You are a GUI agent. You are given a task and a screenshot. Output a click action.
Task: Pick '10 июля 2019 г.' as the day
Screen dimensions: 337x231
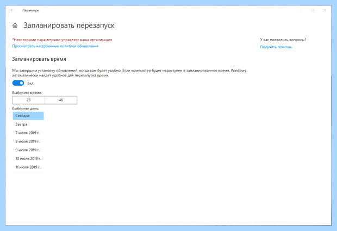28,159
